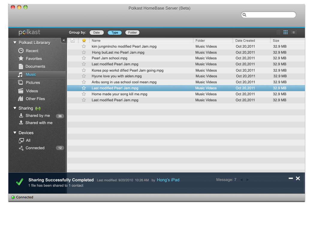Open the Videos clapperboard section
This screenshot has width=313, height=234.
pos(21,91)
